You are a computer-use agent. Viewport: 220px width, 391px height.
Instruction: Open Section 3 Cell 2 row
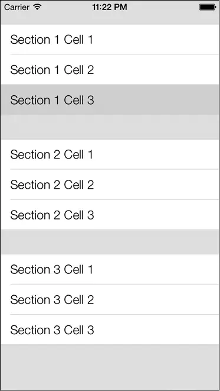pyautogui.click(x=110, y=299)
